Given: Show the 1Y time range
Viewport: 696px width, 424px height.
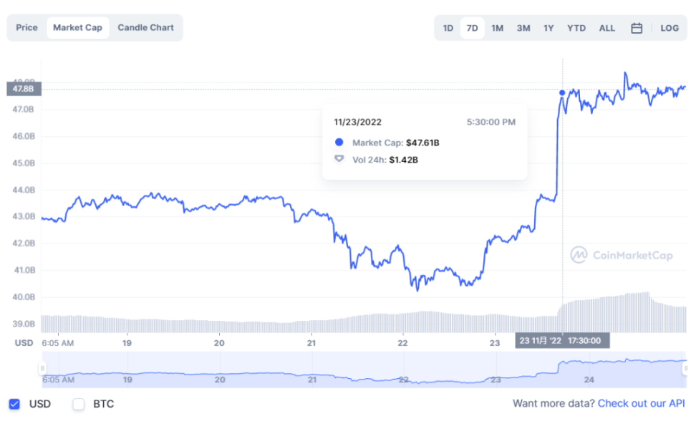Looking at the screenshot, I should coord(548,28).
